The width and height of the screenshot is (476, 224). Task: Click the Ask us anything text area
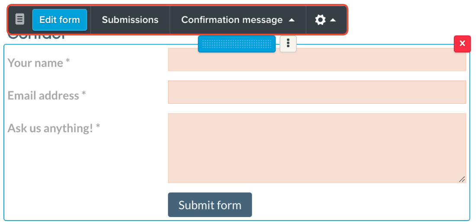[317, 148]
